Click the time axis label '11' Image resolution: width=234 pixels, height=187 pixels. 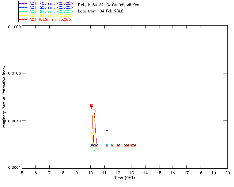104,173
